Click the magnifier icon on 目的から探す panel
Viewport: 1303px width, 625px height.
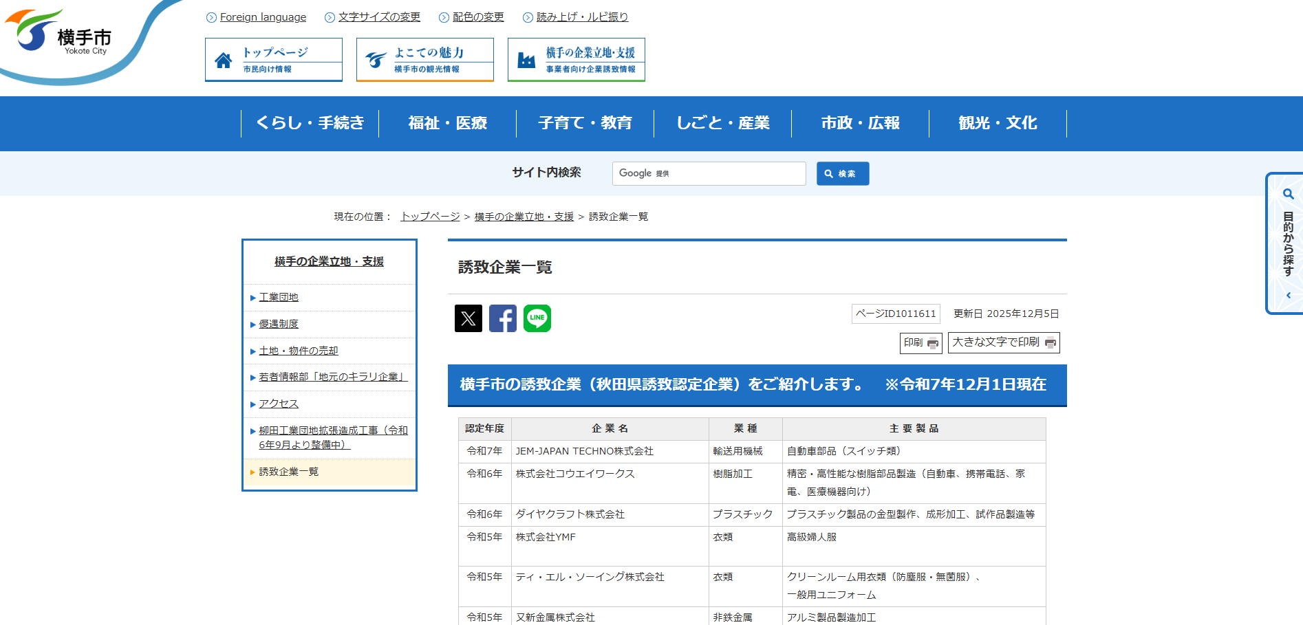[x=1289, y=195]
